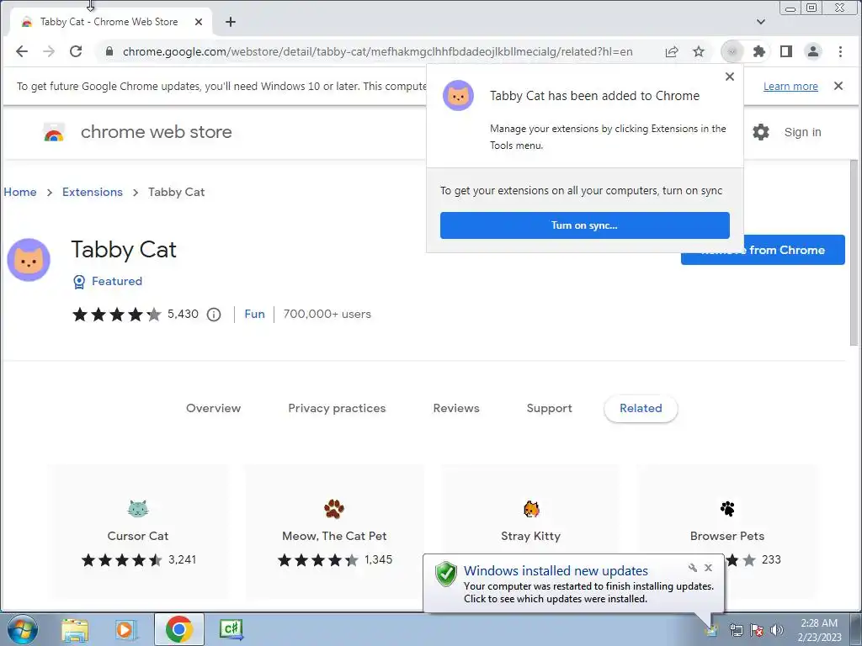This screenshot has width=862, height=646.
Task: View site information lock icon
Action: (109, 51)
